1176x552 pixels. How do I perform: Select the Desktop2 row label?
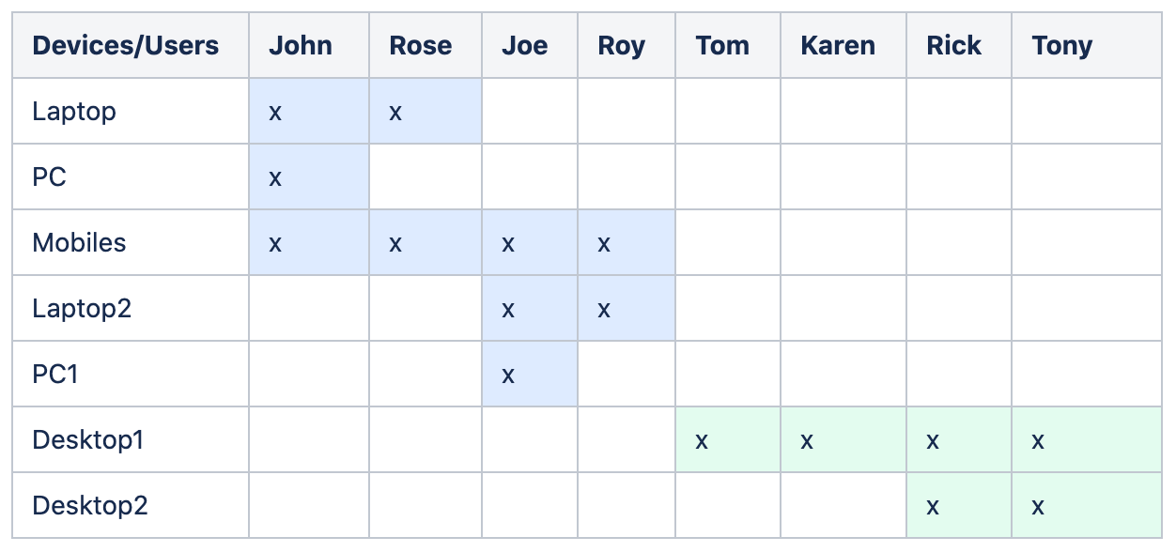point(90,505)
